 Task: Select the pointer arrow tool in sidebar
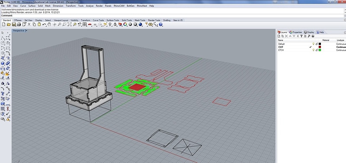(x=3, y=33)
